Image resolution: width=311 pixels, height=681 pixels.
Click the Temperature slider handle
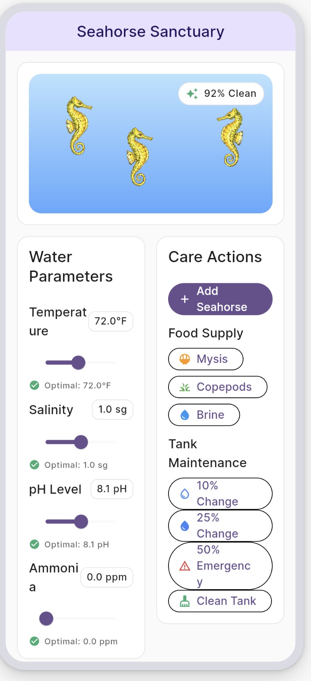tap(78, 362)
